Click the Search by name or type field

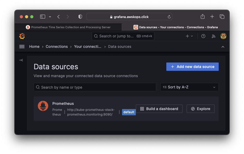pos(95,87)
